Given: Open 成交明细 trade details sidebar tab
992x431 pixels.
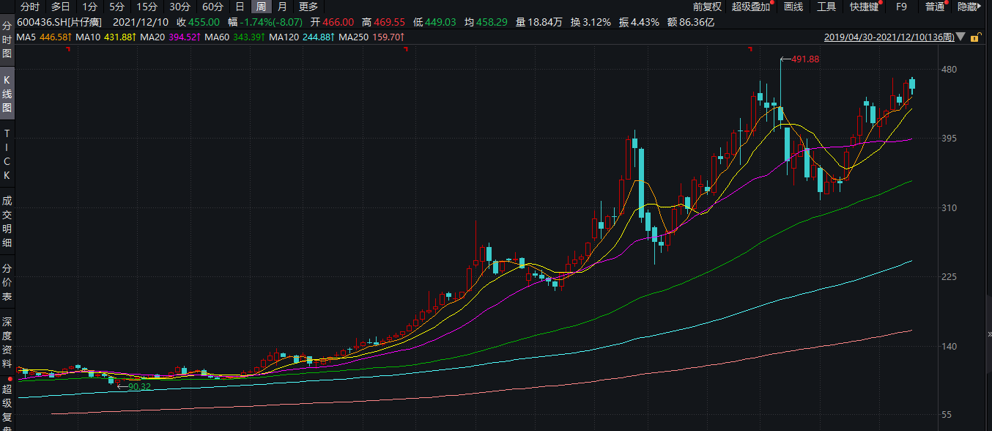Looking at the screenshot, I should (7, 221).
